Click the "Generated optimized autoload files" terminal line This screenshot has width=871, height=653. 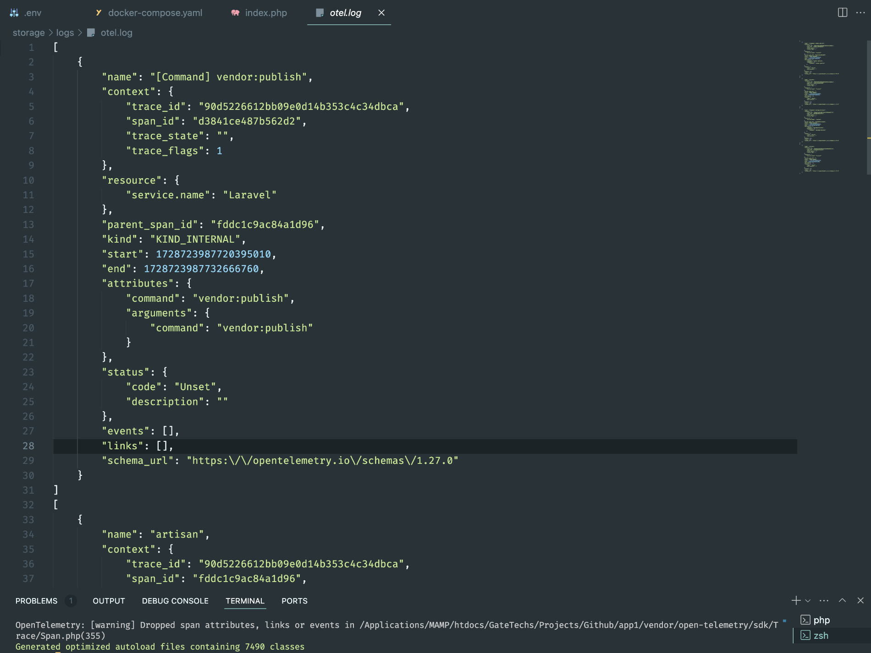[160, 647]
